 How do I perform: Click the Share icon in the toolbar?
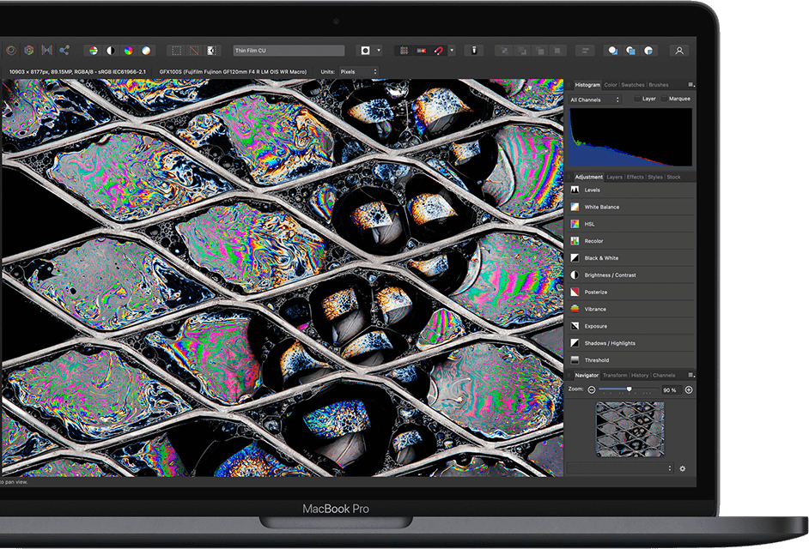[x=65, y=51]
